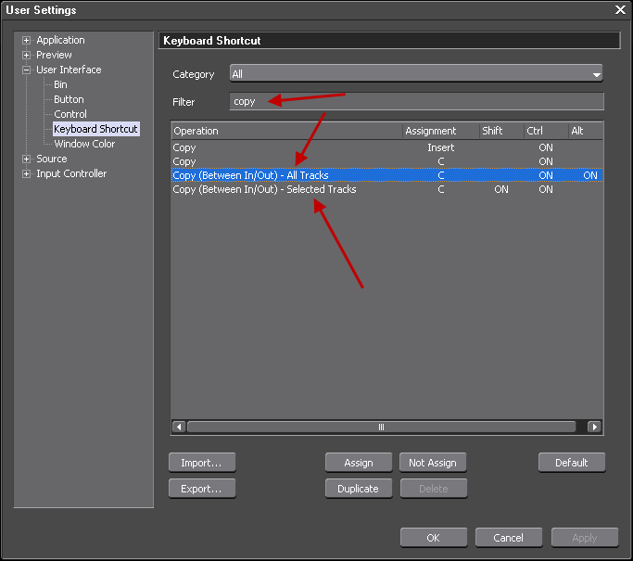Collapse the User Interface tree node

point(26,70)
